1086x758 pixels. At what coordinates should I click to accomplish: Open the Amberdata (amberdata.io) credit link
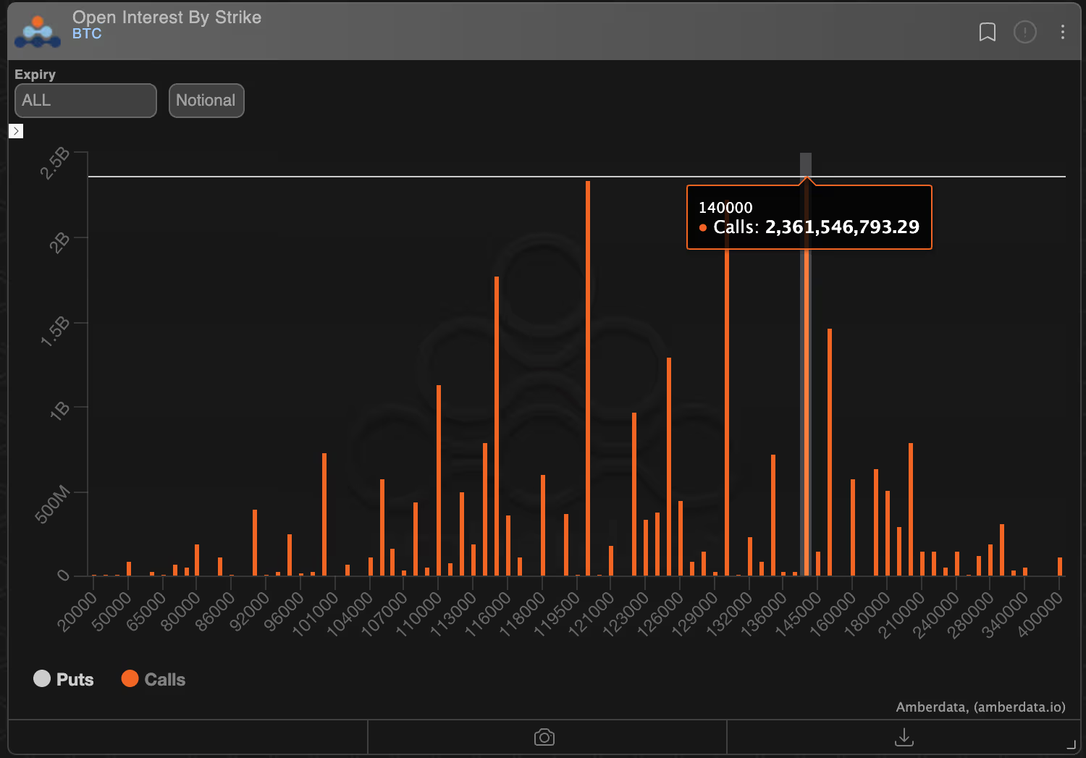980,707
